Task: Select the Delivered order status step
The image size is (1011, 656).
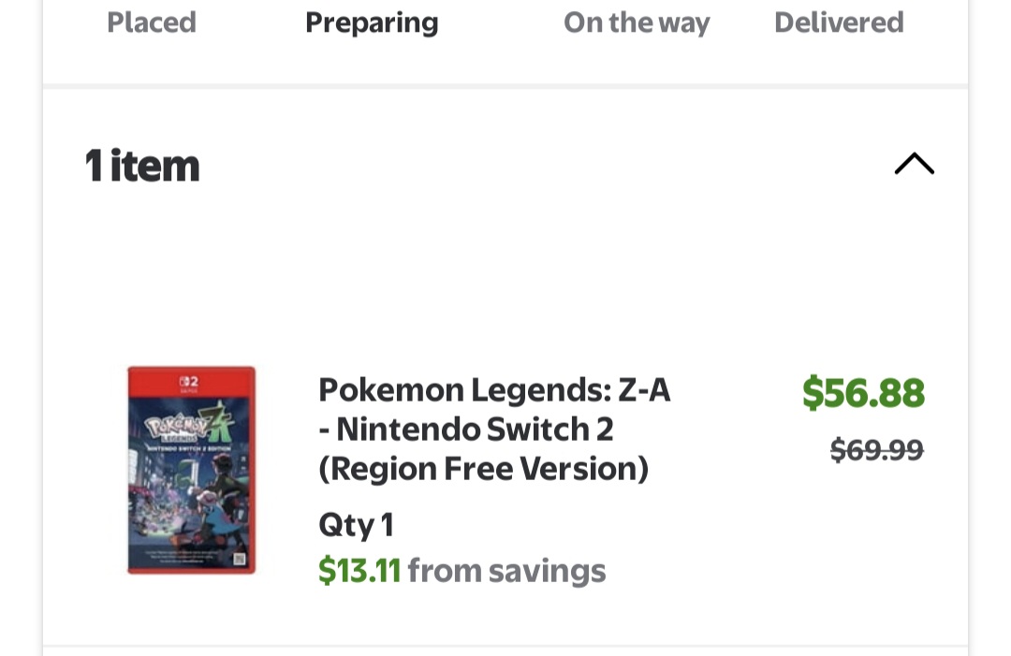Action: (x=839, y=22)
